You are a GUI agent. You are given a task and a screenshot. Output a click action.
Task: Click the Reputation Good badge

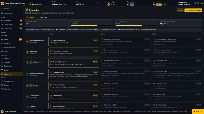click(x=132, y=5)
